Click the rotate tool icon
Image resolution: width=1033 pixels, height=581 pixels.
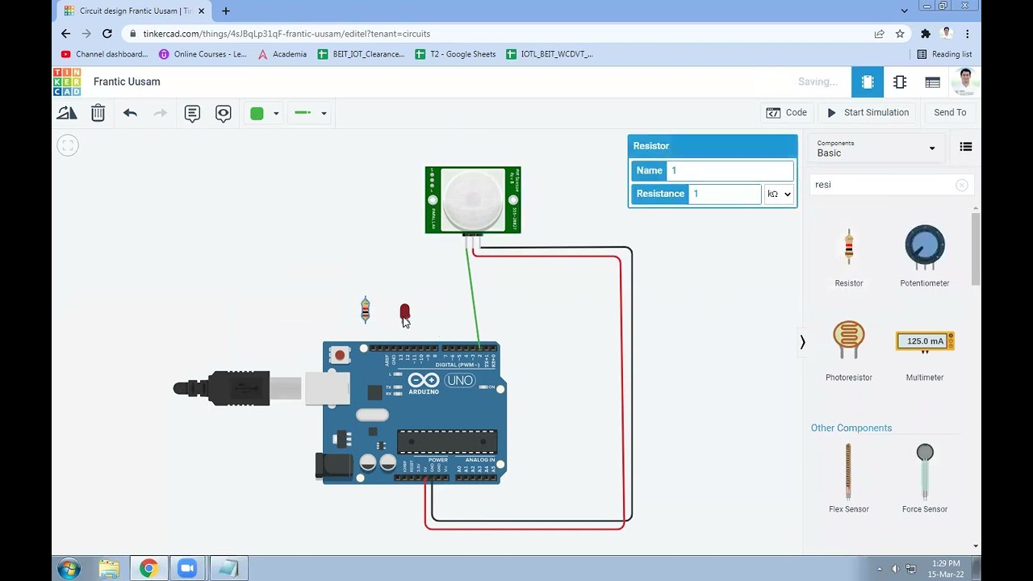pos(67,113)
